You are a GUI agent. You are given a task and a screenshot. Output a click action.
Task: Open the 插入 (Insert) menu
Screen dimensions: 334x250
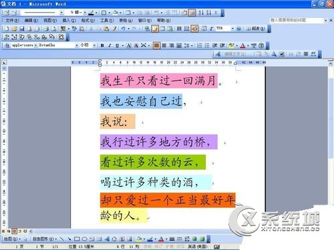pos(69,21)
